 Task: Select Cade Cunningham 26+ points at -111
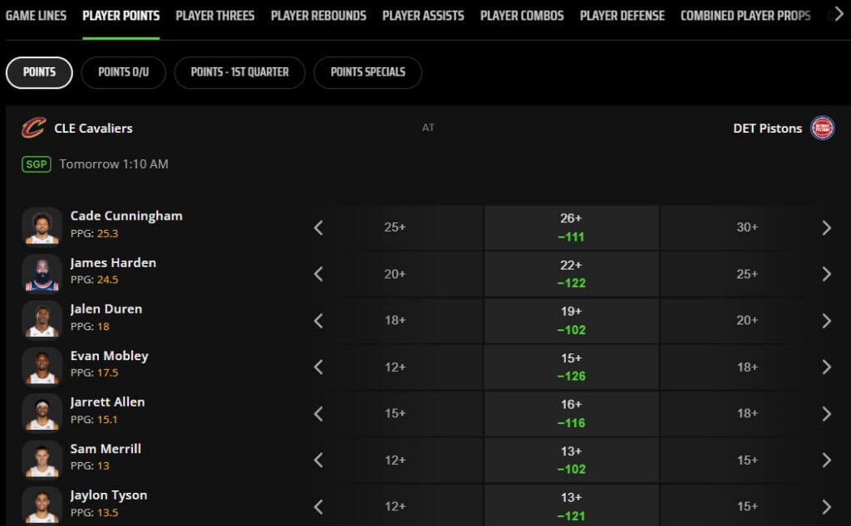570,226
